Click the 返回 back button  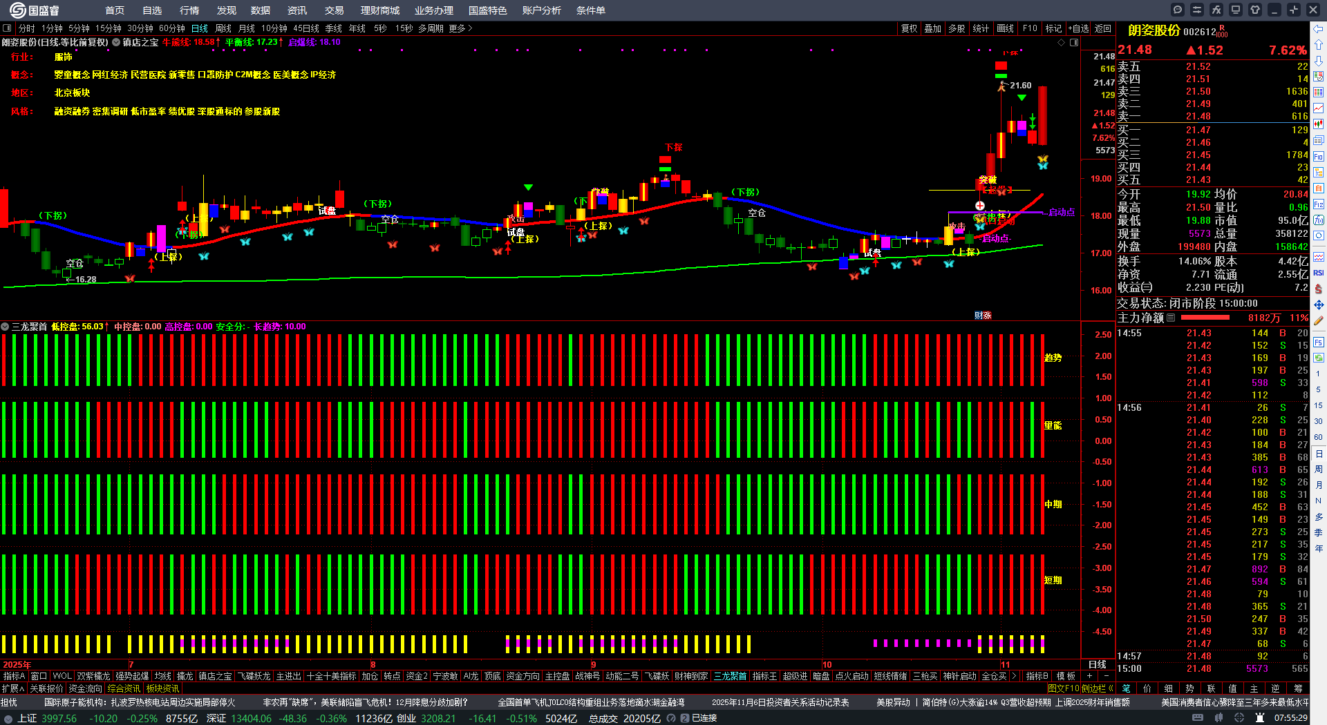click(1103, 28)
